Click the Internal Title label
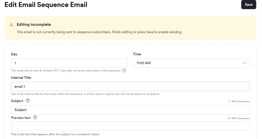The height and width of the screenshot is (139, 262). coord(21,78)
